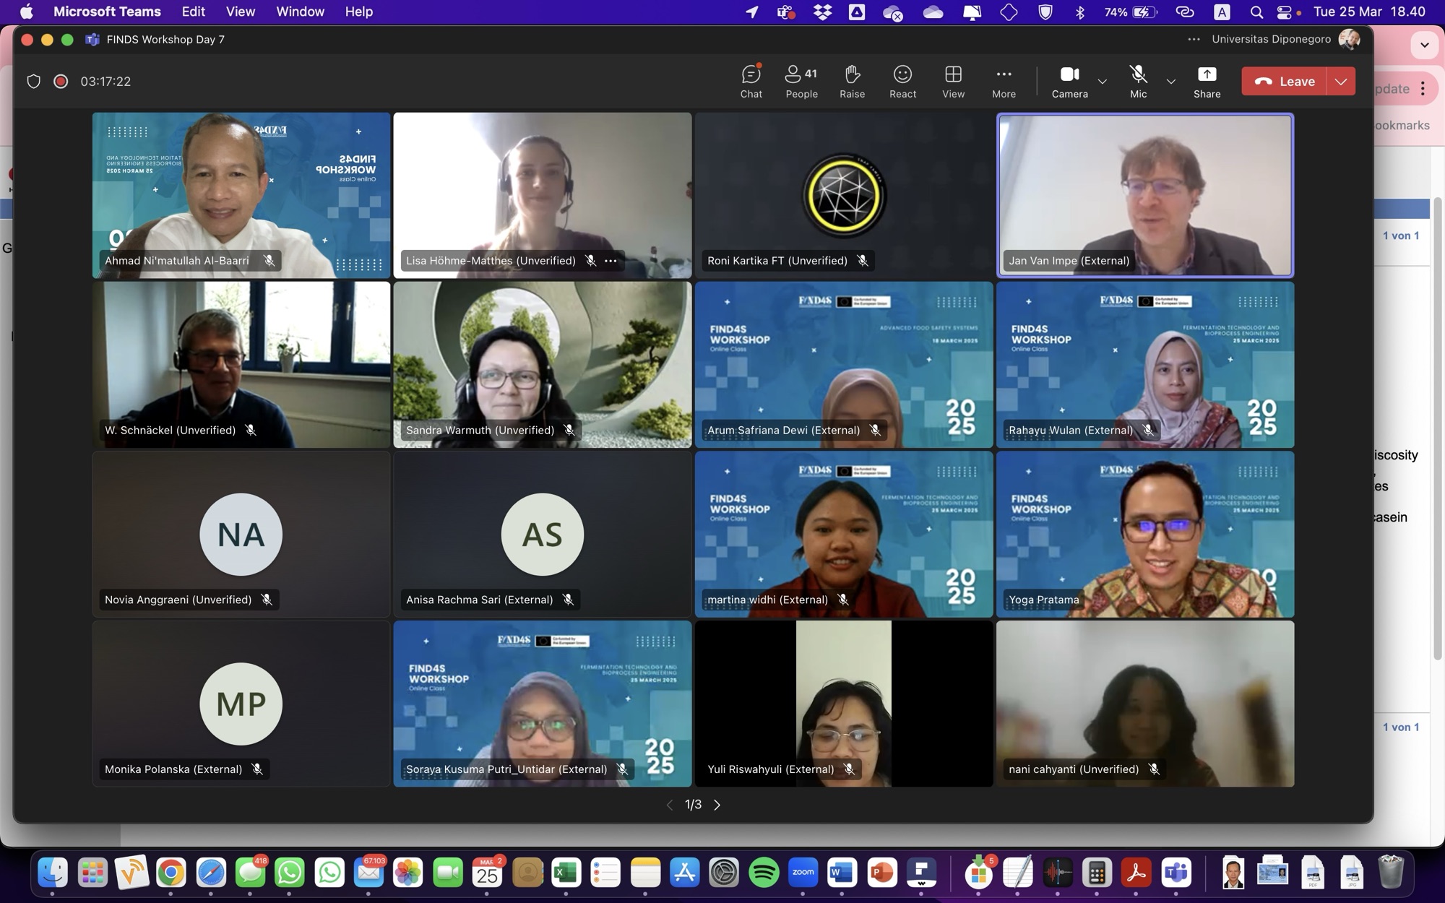Screen dimensions: 1445x903
Task: Unmute the Mic
Action: tap(1138, 81)
